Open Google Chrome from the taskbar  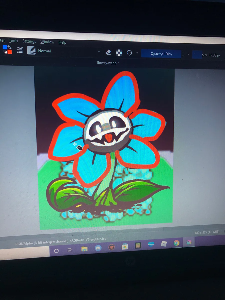176,243
